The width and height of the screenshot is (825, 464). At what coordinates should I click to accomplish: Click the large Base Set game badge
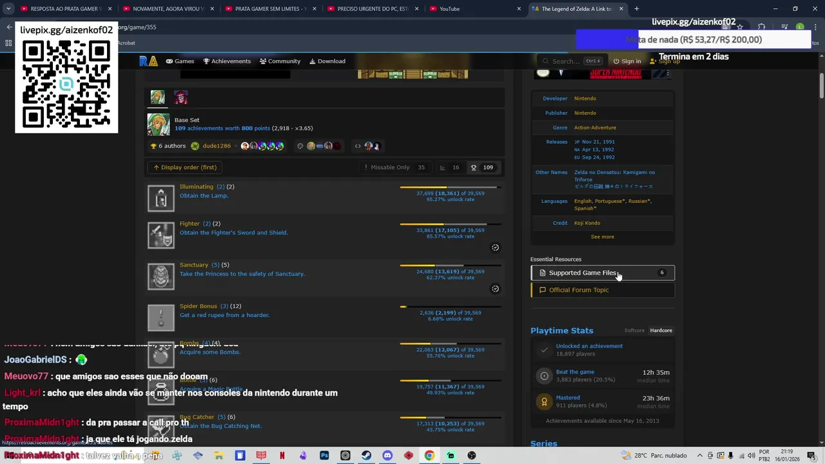tap(159, 124)
